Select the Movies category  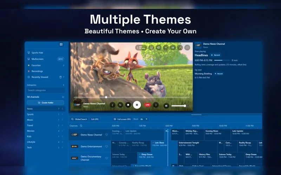[46, 131]
